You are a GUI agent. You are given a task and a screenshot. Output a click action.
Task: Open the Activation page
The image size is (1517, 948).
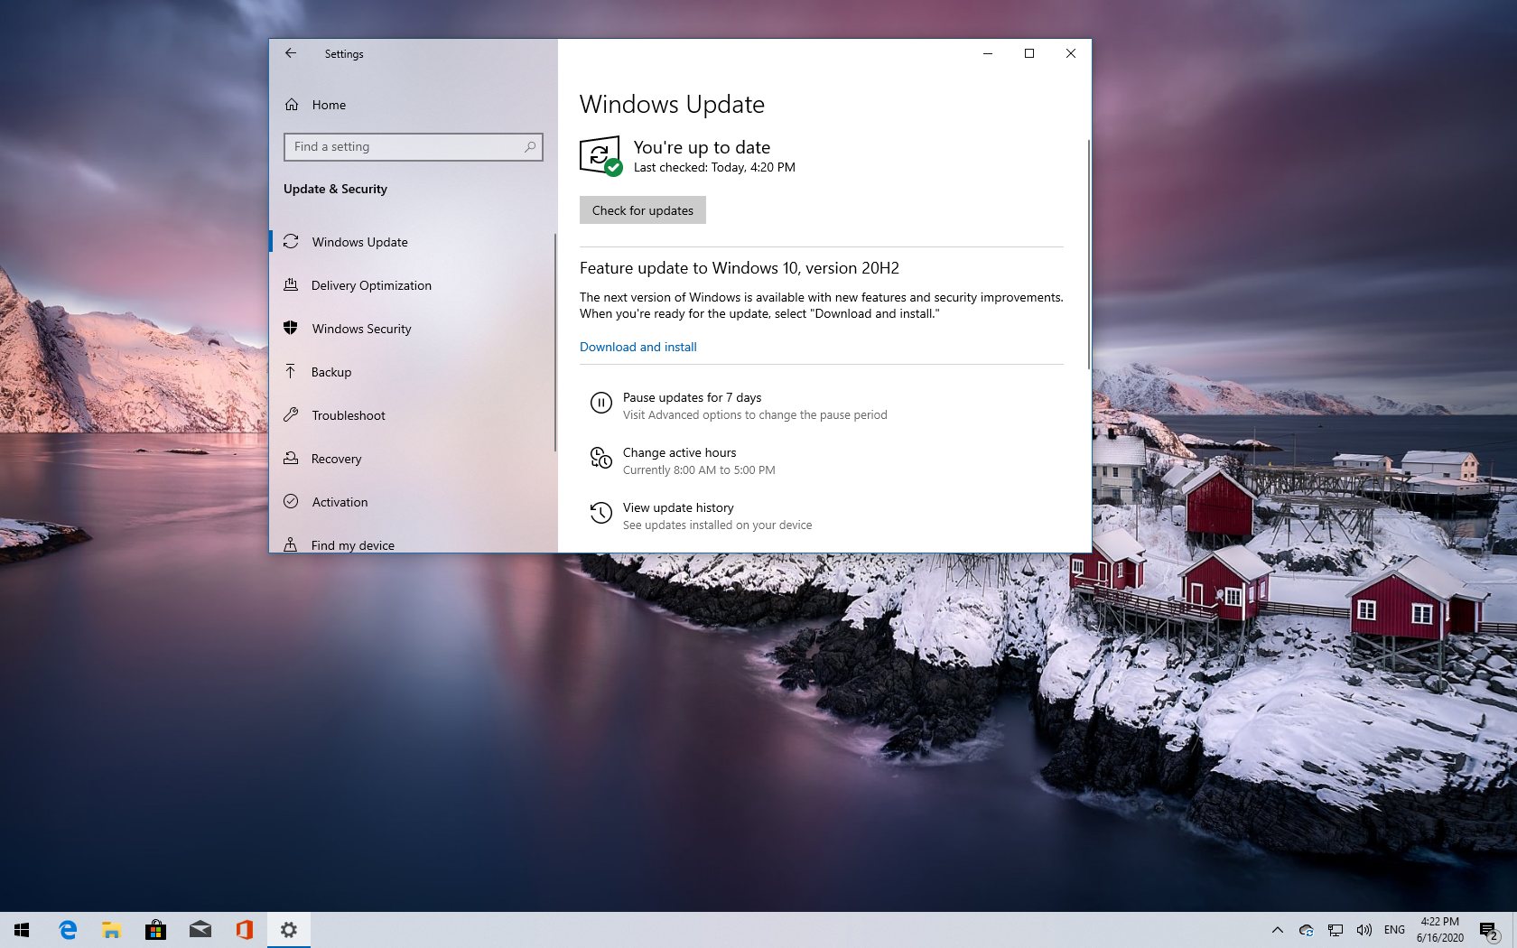(x=340, y=502)
